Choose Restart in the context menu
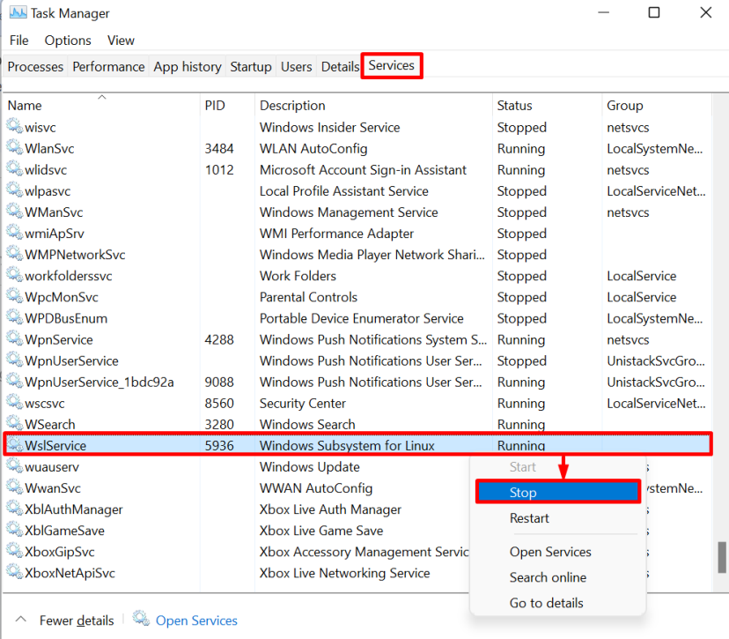Screen dimensions: 729x639 click(x=529, y=518)
